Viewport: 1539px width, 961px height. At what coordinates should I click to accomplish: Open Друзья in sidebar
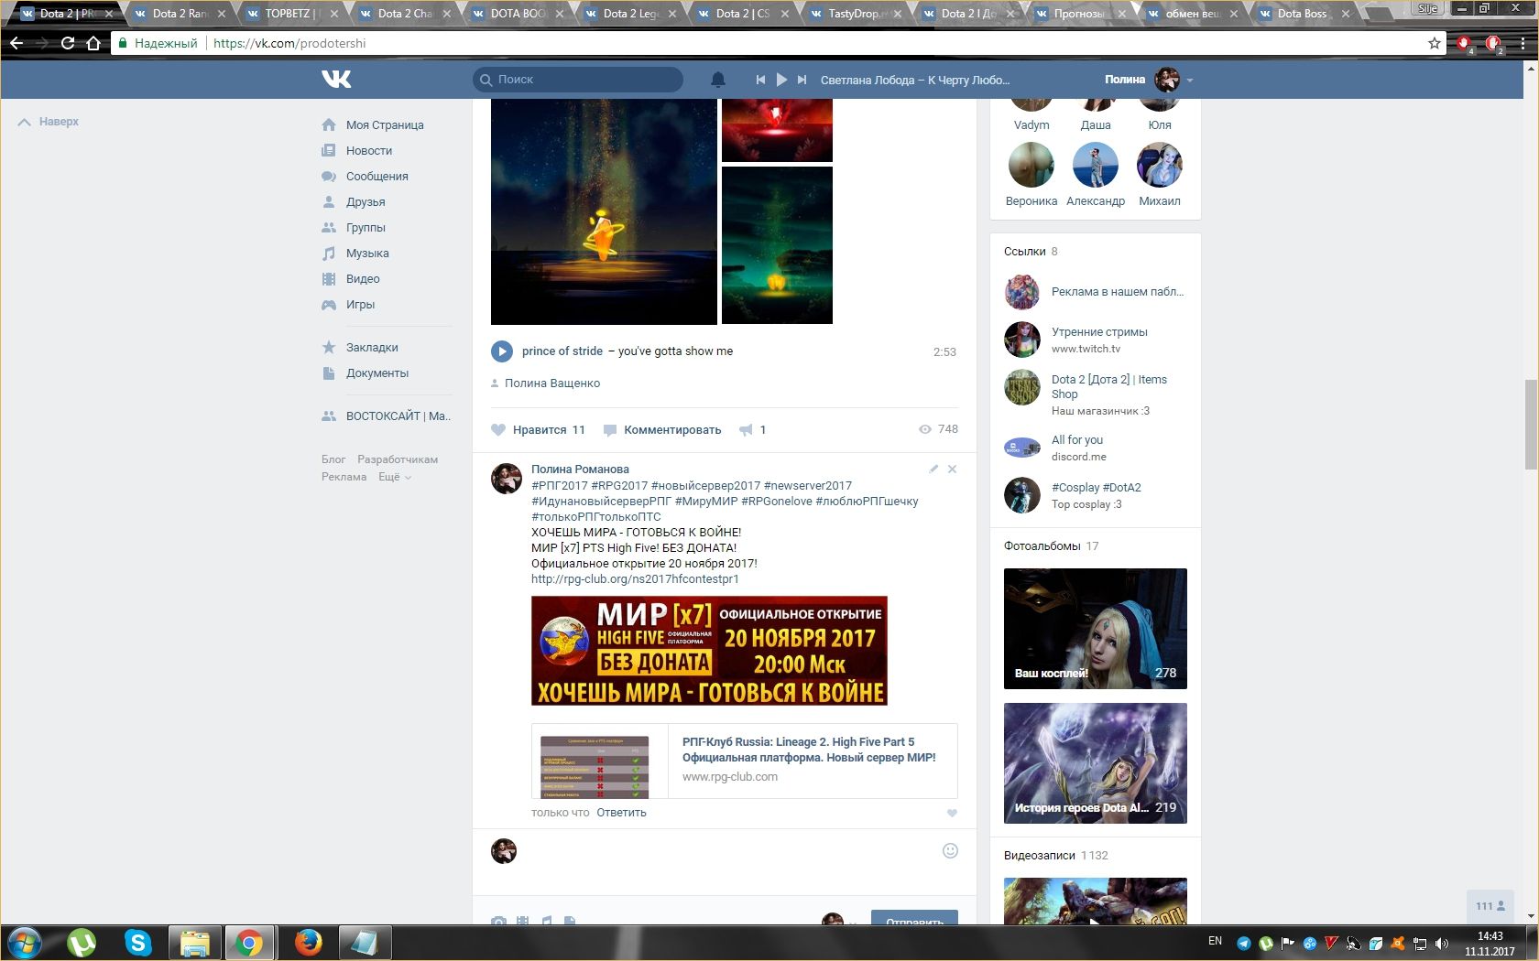tap(366, 201)
